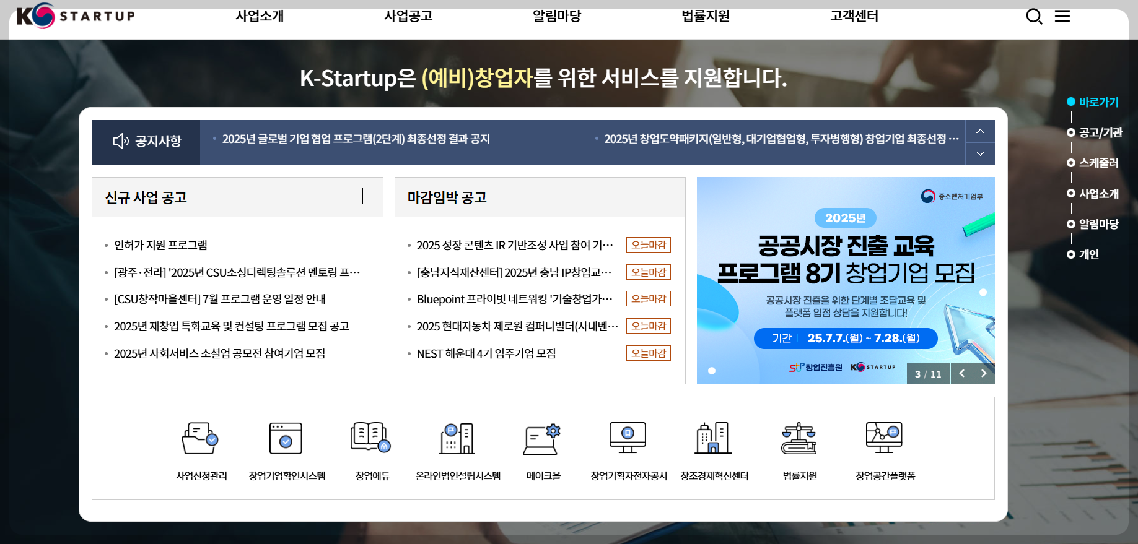Viewport: 1138px width, 544px height.
Task: Open 2025년 재창업 특화교육 및 컨설팅 공고
Action: click(232, 326)
